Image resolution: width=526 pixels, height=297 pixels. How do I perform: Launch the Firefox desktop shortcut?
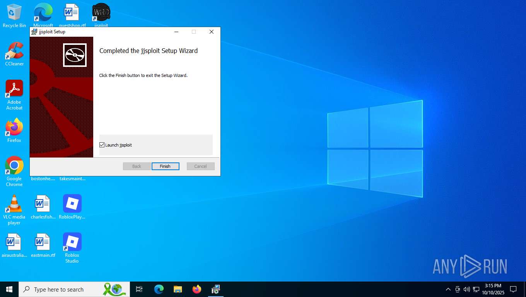pyautogui.click(x=14, y=130)
